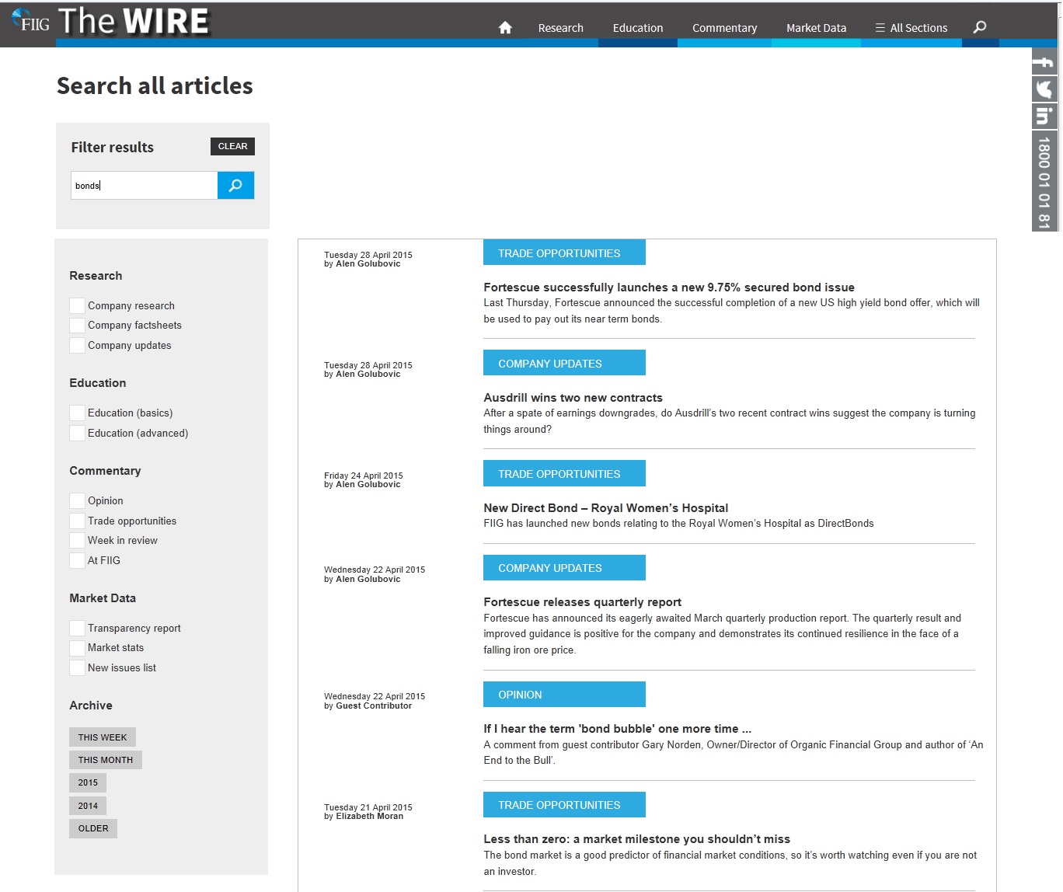Screen dimensions: 1063x892
Task: Check the Market stats checkbox
Action: tap(77, 647)
